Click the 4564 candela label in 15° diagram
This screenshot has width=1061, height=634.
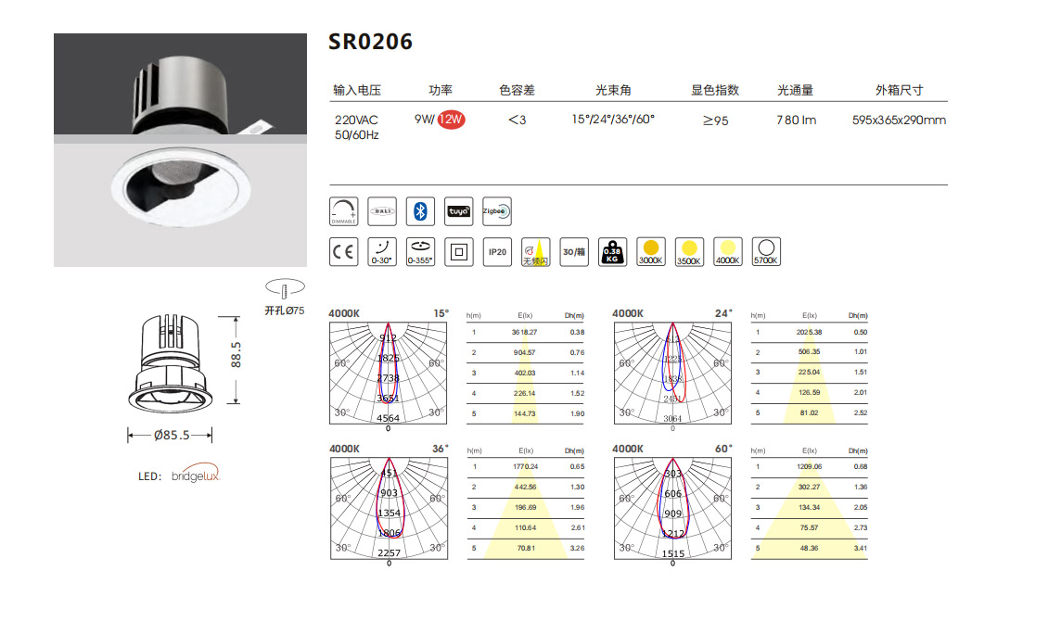coord(388,418)
